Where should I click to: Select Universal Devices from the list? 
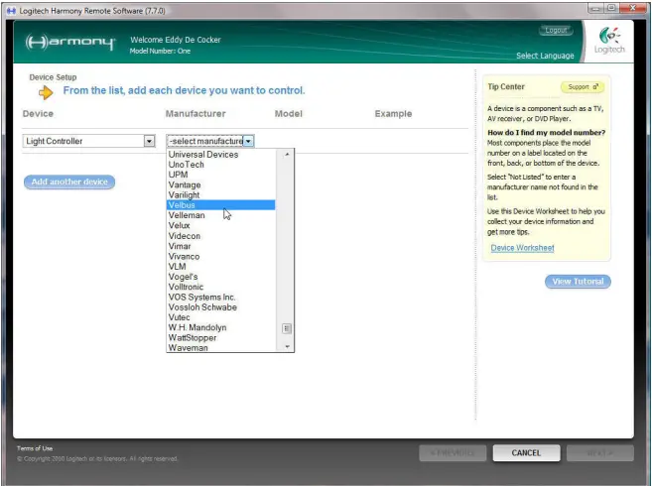pos(220,155)
